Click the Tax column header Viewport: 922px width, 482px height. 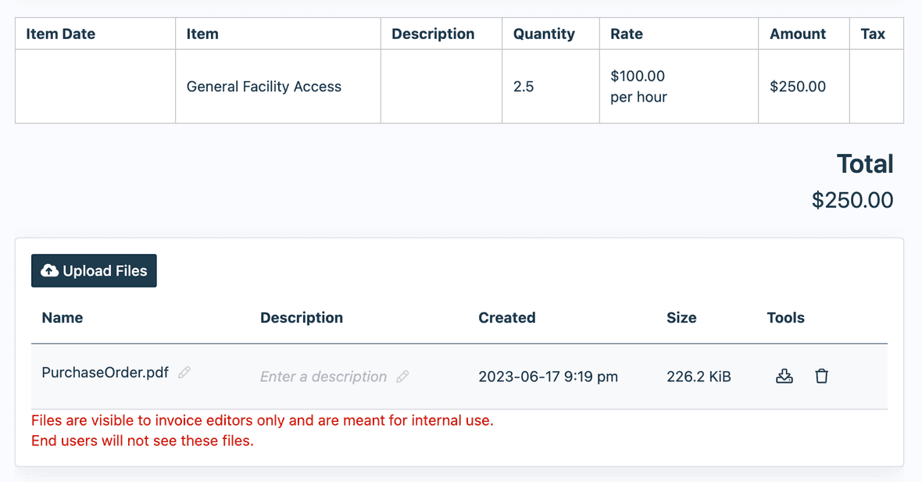point(874,34)
